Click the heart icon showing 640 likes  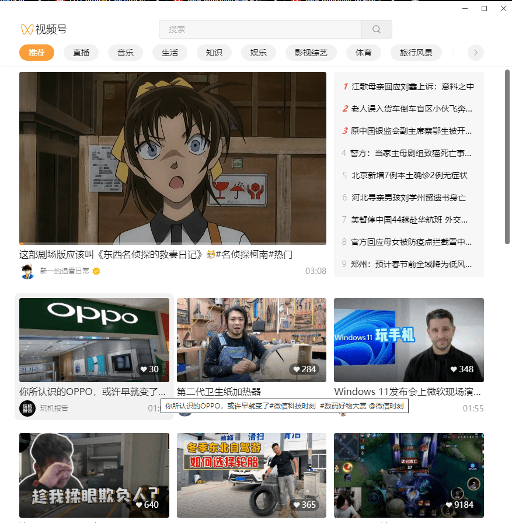pos(140,505)
